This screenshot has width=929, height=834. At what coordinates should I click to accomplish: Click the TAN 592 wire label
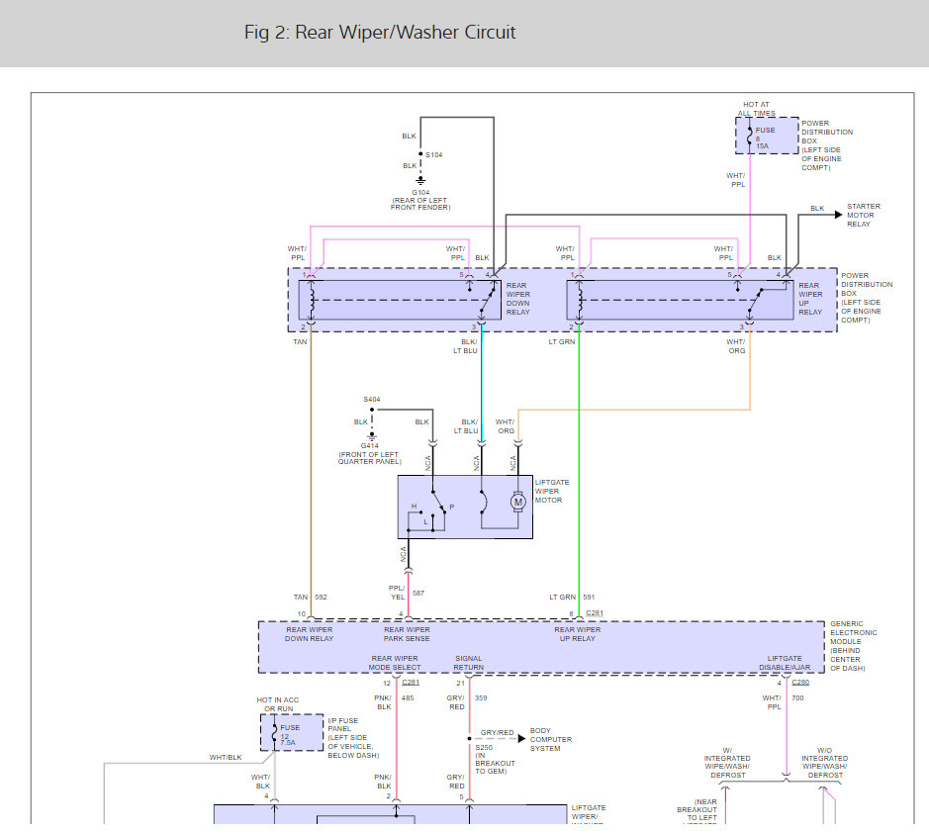pyautogui.click(x=310, y=598)
